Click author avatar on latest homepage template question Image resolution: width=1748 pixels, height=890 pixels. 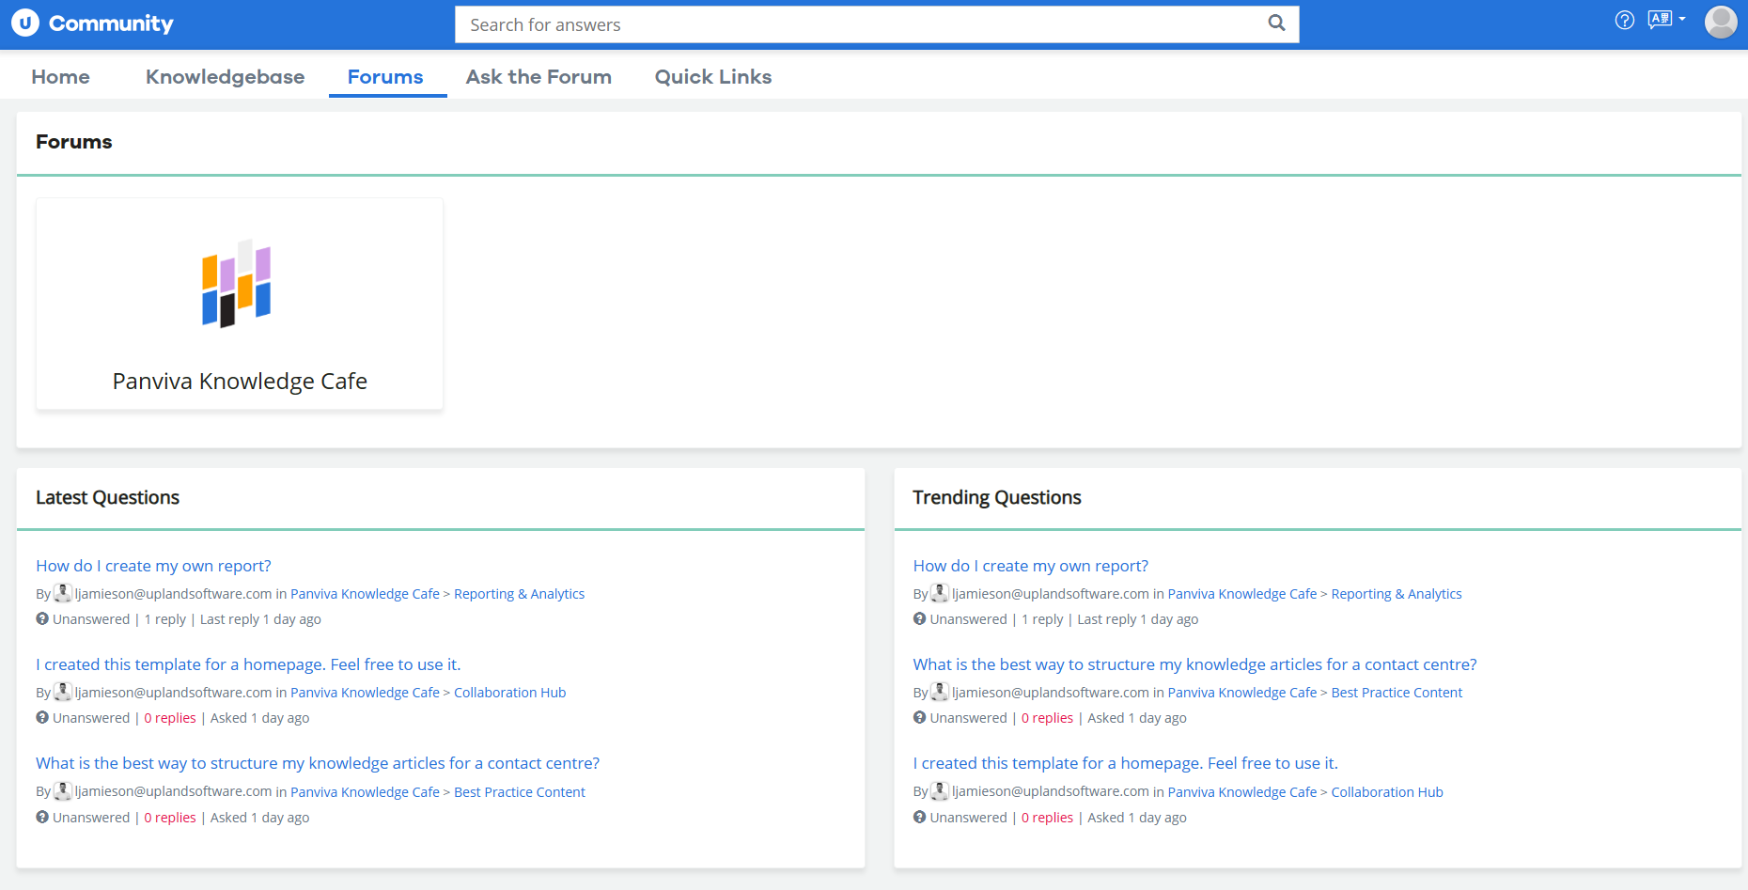[x=63, y=692]
